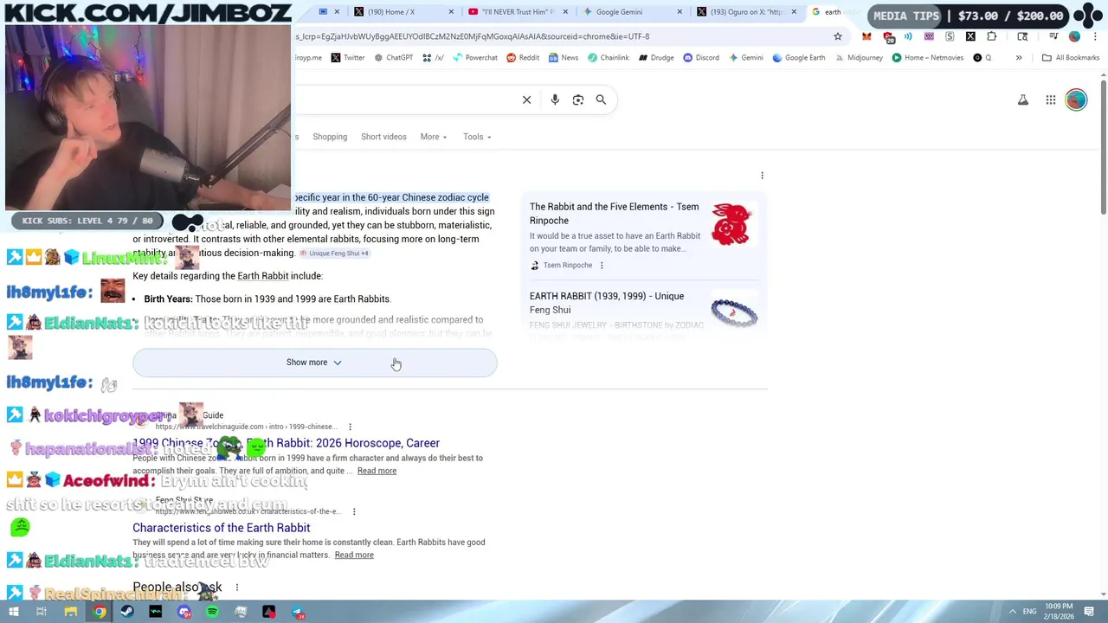The height and width of the screenshot is (623, 1108).
Task: Open the AI overview three-dot menu
Action: 762,176
